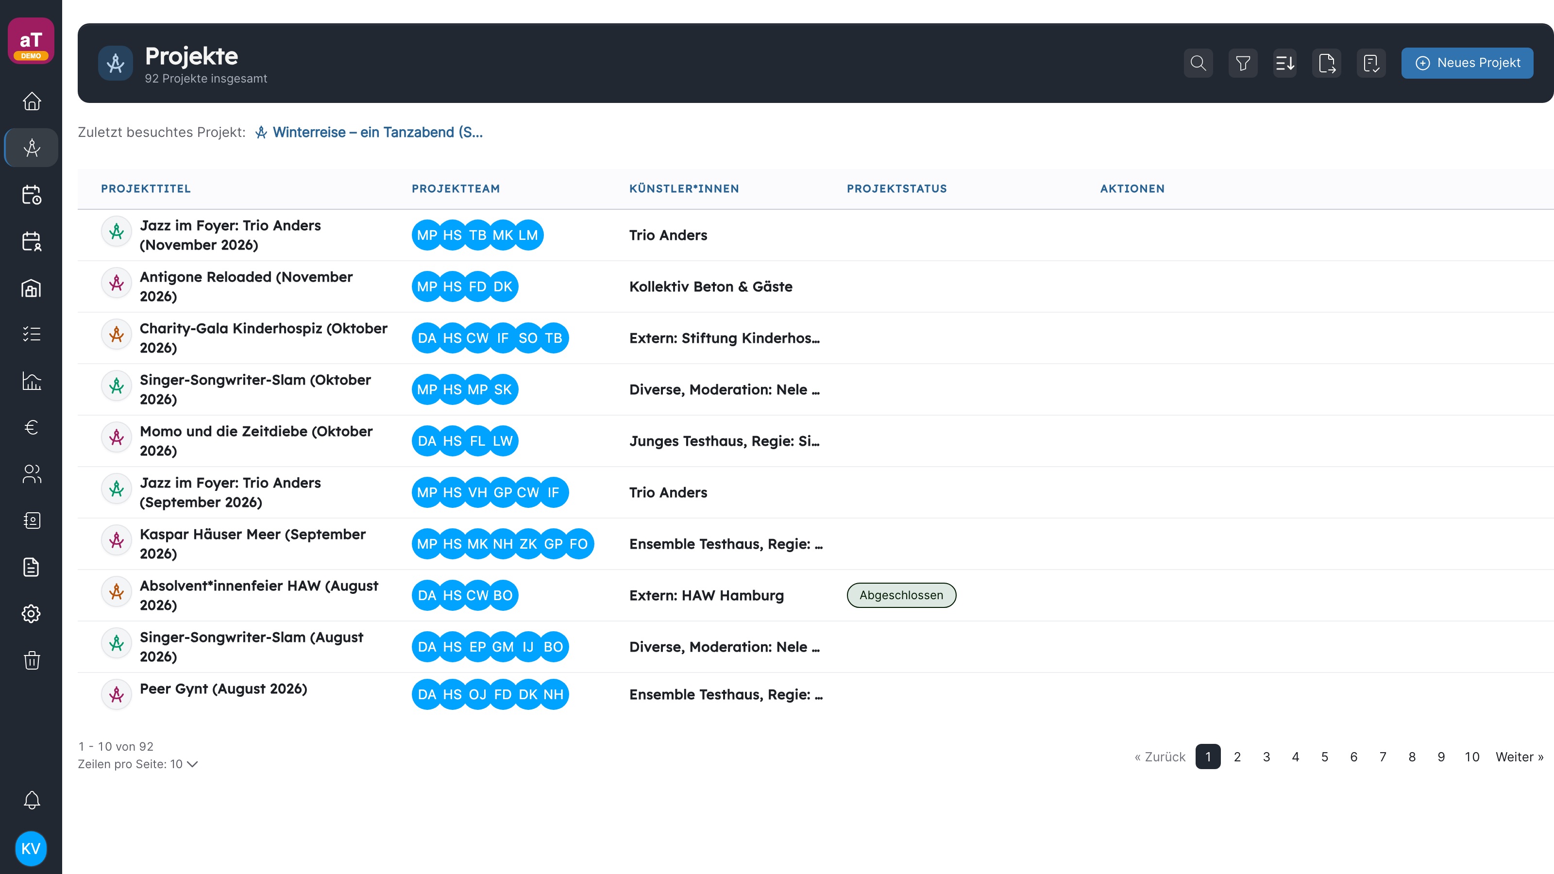Open notifications bell icon

coord(32,800)
